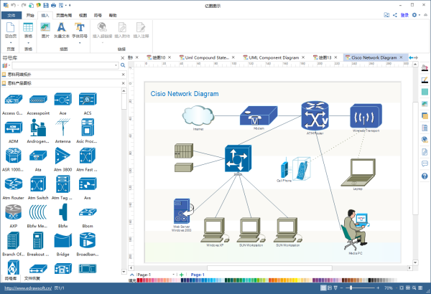Open the help icon in right sidebar

coord(425,176)
